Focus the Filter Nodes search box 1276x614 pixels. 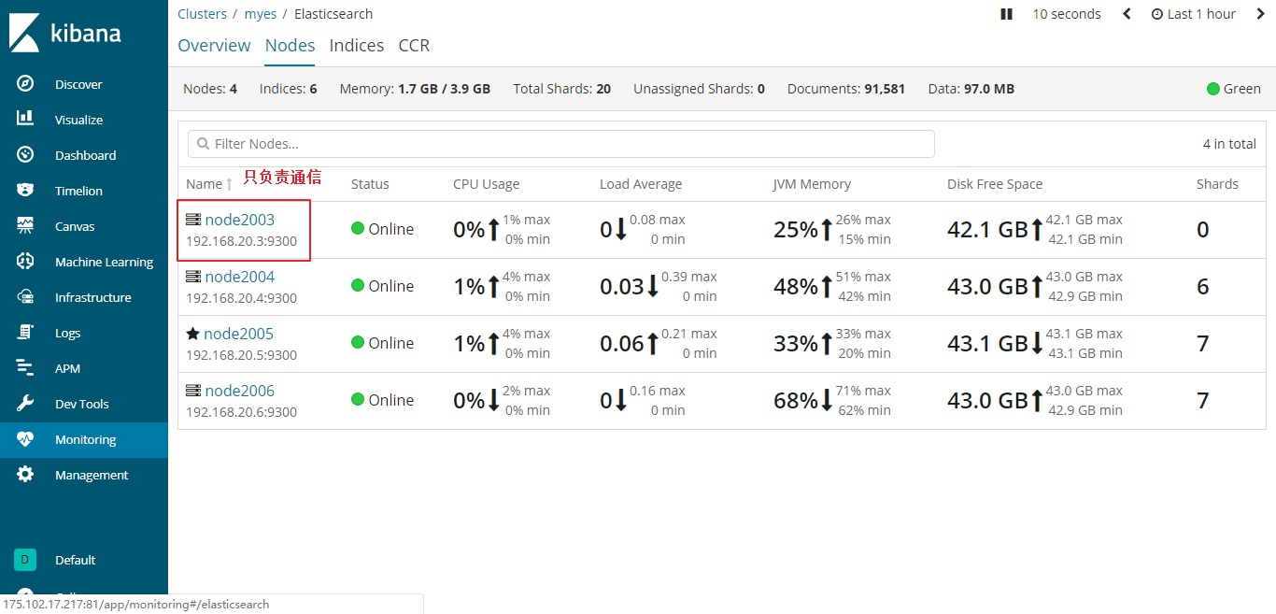561,144
